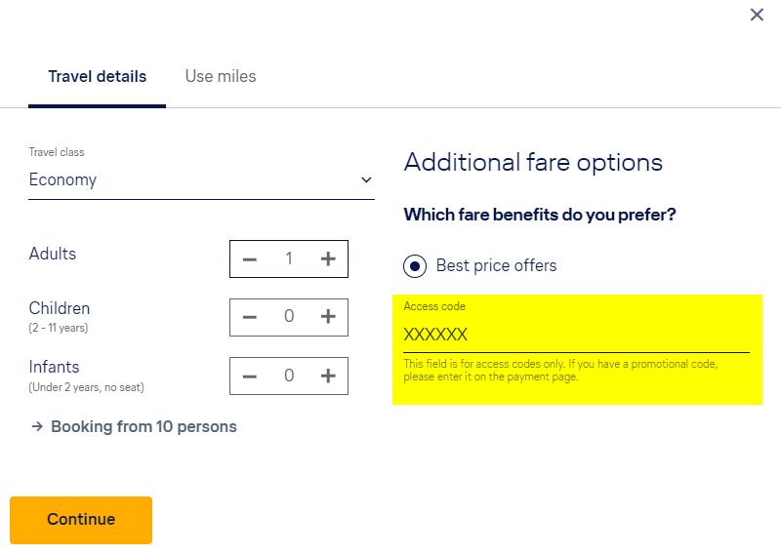Open Booking from 10 persons link
The width and height of the screenshot is (781, 555).
coord(144,426)
